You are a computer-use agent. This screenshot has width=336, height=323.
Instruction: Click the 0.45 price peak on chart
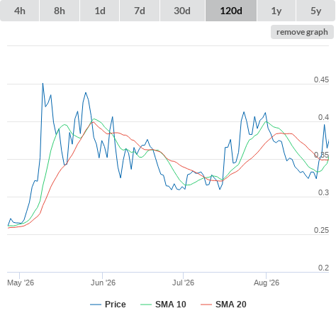43,84
